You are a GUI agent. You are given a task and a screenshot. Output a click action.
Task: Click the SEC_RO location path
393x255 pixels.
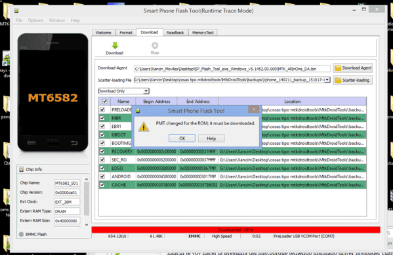[x=292, y=160]
